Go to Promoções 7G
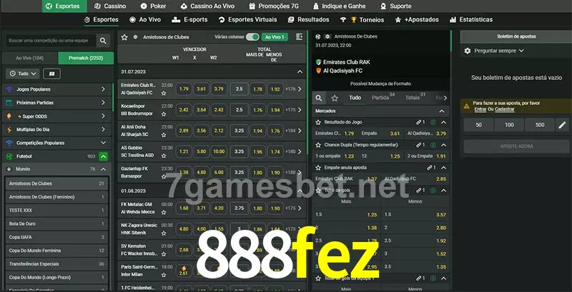The width and height of the screenshot is (572, 292). coord(274,6)
